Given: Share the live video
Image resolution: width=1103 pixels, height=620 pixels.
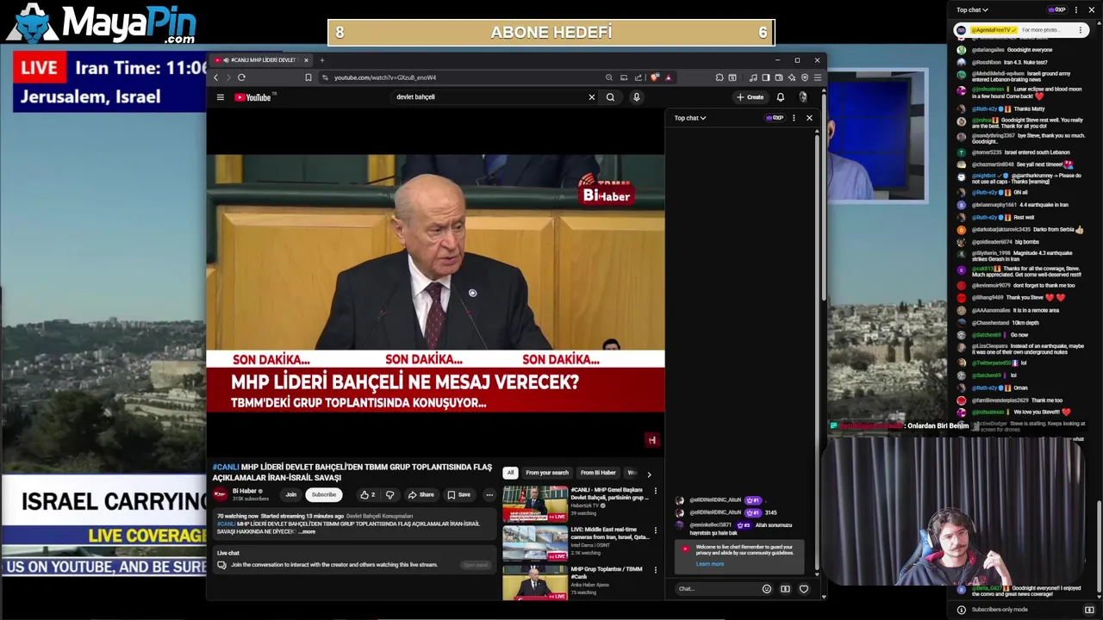Looking at the screenshot, I should coord(421,495).
